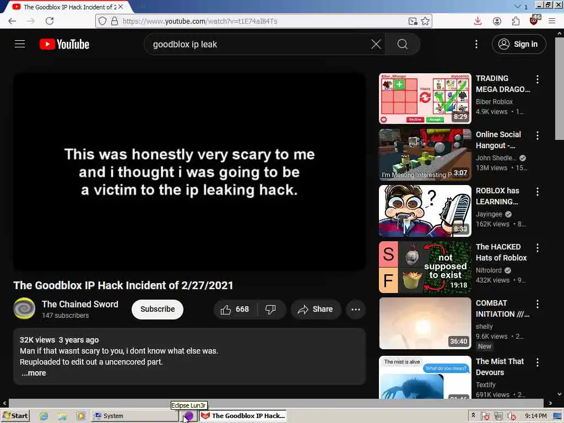
Task: List all tabs with the tab dropdown arrow
Action: pos(518,7)
